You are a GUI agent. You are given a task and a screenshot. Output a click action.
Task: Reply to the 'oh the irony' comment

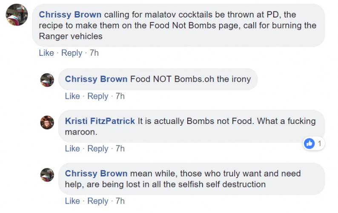click(97, 96)
